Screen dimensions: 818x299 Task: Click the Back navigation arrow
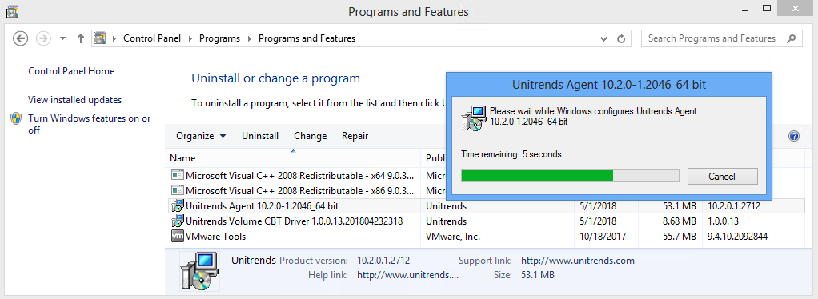click(x=20, y=38)
